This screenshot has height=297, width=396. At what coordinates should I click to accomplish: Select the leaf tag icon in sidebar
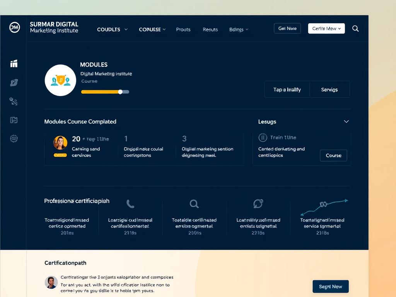(x=14, y=83)
